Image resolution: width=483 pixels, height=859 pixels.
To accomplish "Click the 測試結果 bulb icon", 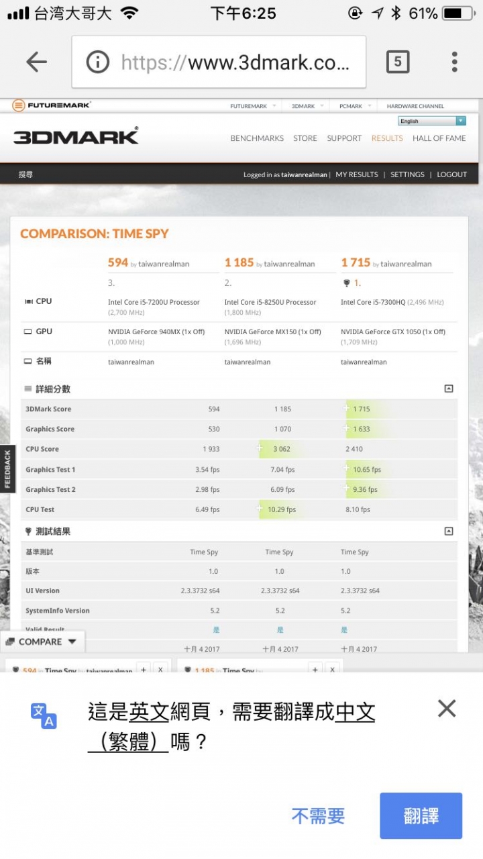I will click(28, 531).
